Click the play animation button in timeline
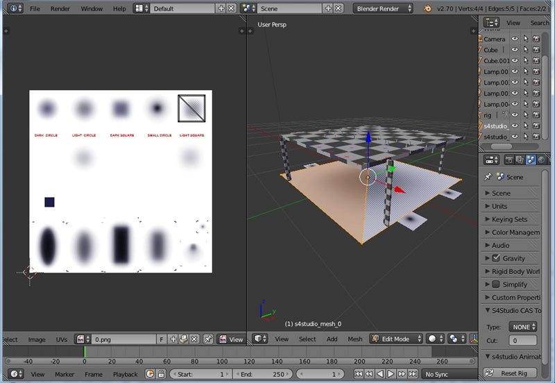 (391, 374)
